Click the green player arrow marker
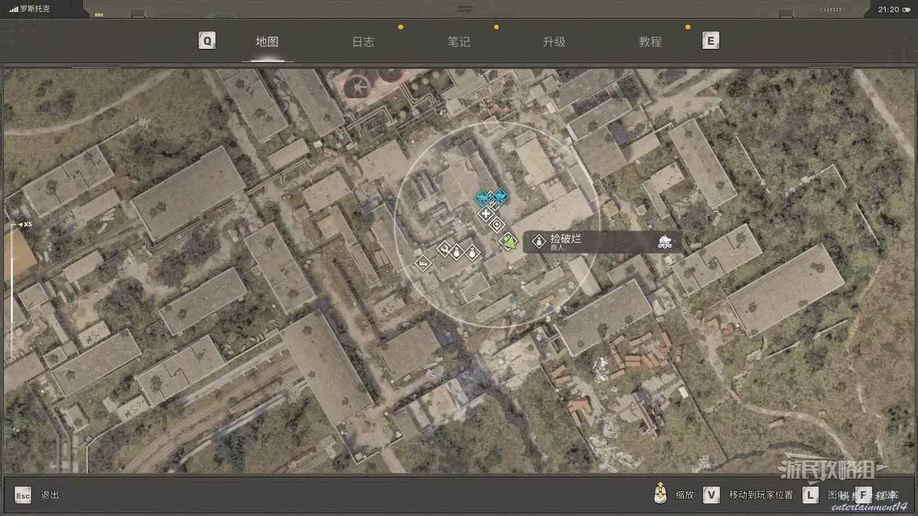This screenshot has height=516, width=918. 508,242
